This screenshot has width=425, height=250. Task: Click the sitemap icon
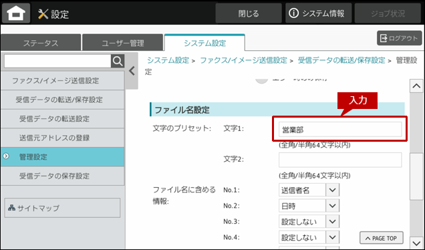pos(11,208)
